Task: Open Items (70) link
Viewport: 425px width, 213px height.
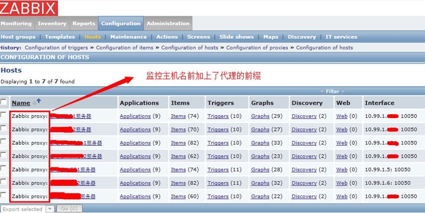Action: (178, 129)
